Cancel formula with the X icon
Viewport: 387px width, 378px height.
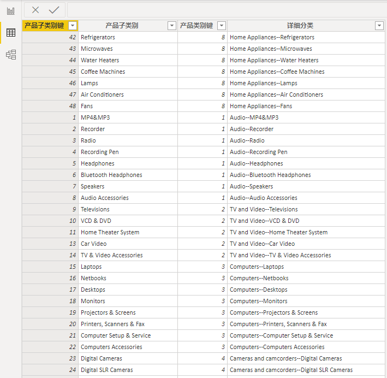[35, 10]
